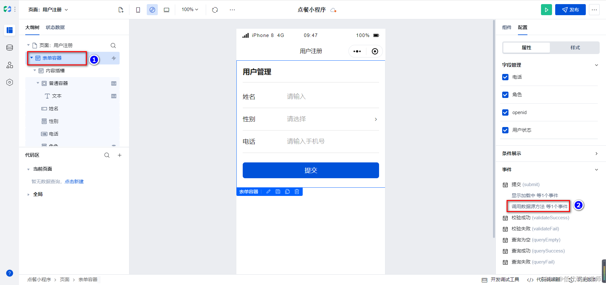Uncheck the 角色 field checkbox
The width and height of the screenshot is (606, 285).
505,95
